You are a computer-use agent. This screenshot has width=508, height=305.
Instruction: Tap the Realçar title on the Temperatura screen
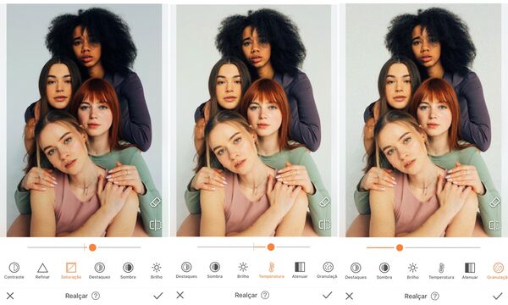point(246,295)
